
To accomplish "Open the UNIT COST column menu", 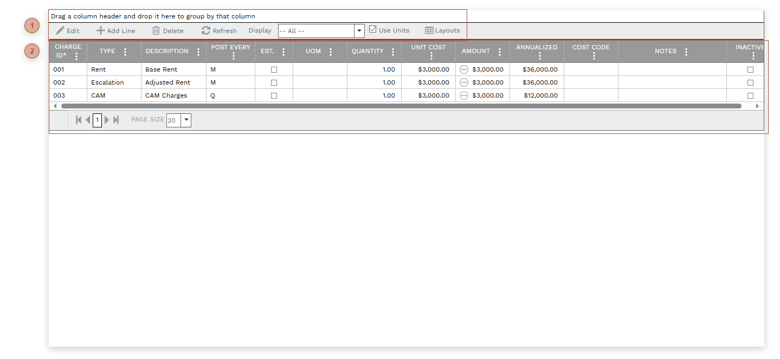I will pos(431,55).
